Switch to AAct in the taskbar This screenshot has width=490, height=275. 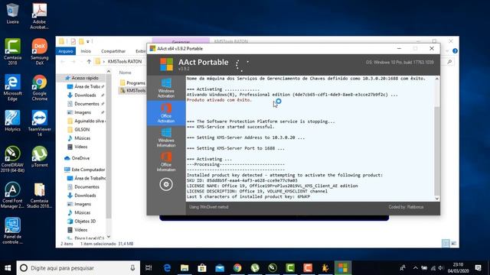pos(343,268)
